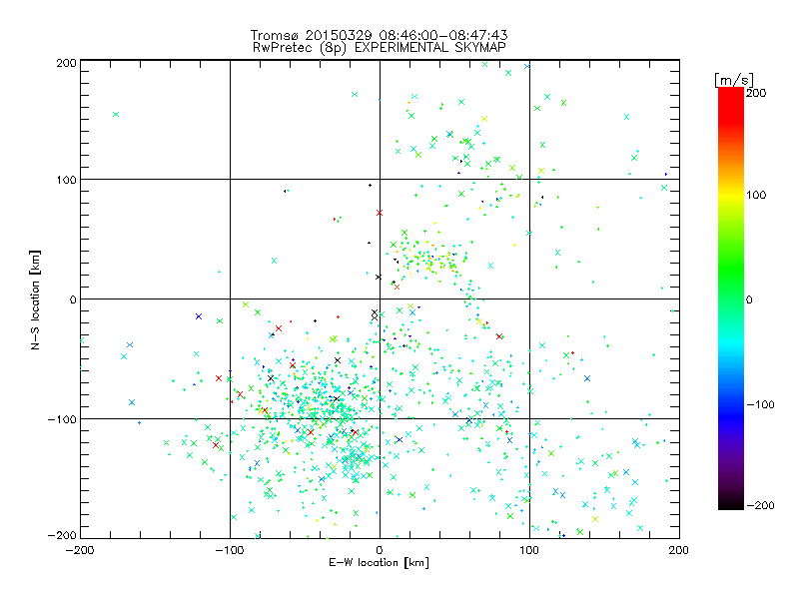
Task: Click the x-axis tick label '100'
Action: (529, 550)
